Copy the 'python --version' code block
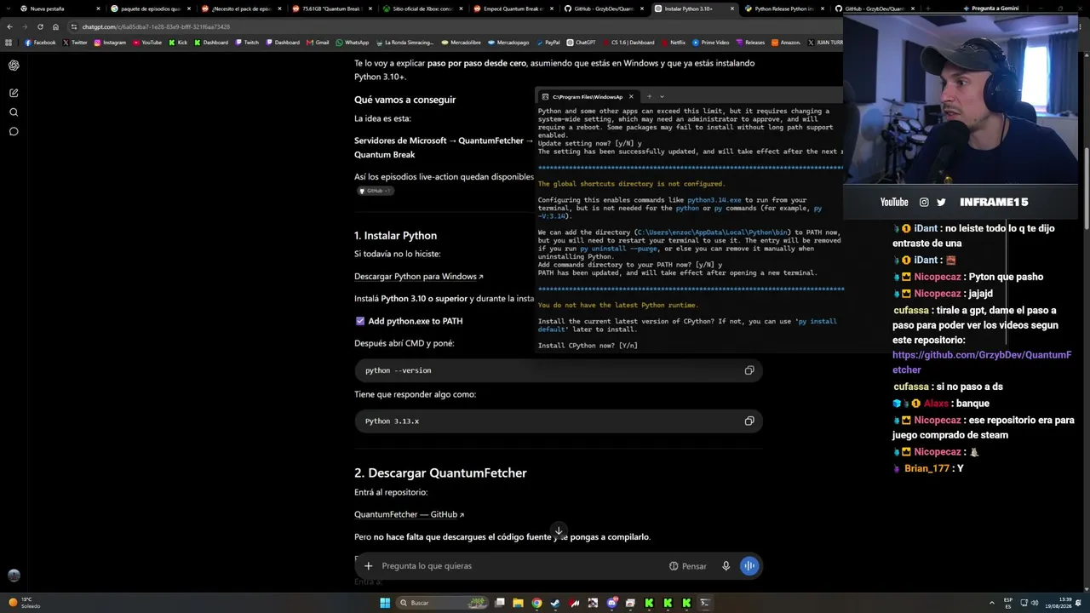Viewport: 1090px width, 613px height. tap(749, 370)
